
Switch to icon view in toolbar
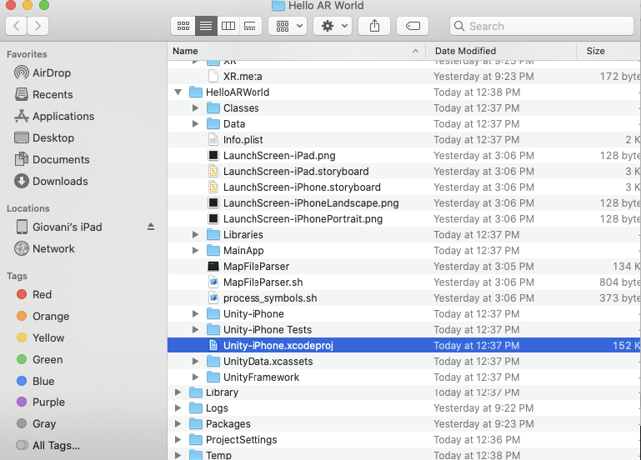[183, 26]
